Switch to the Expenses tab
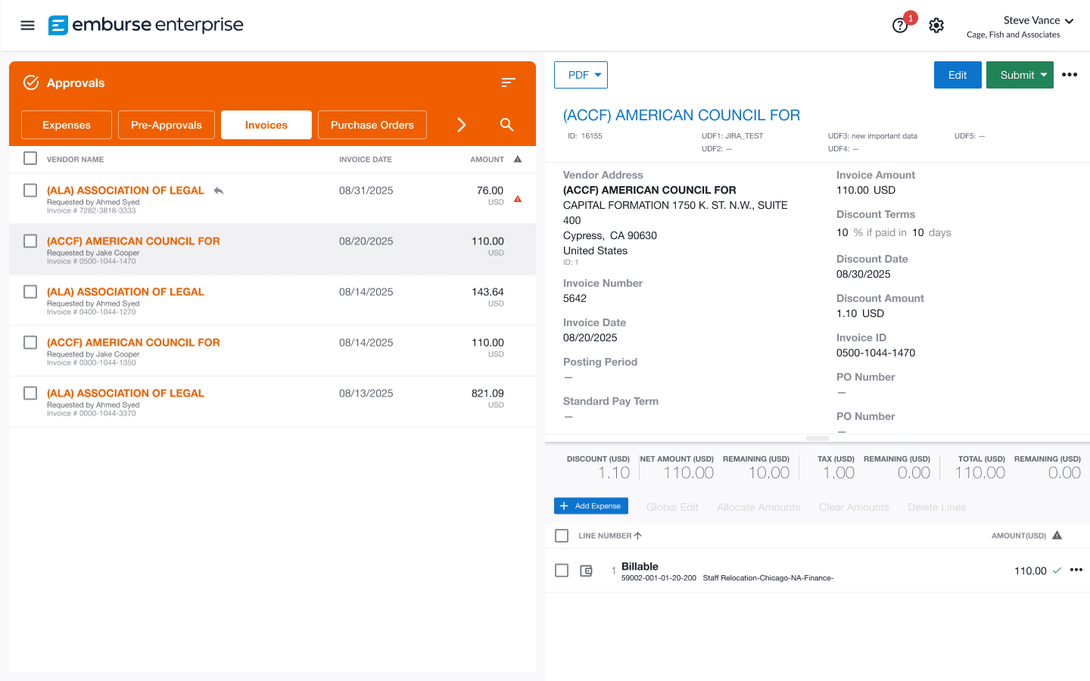This screenshot has width=1090, height=681. (66, 124)
